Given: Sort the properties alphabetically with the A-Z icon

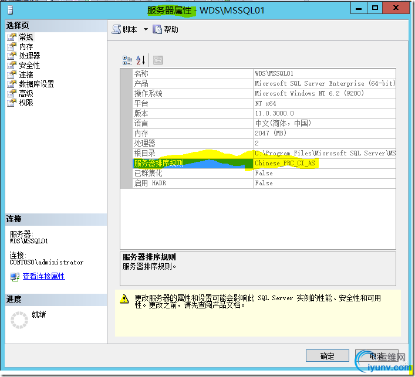Looking at the screenshot, I should point(140,60).
